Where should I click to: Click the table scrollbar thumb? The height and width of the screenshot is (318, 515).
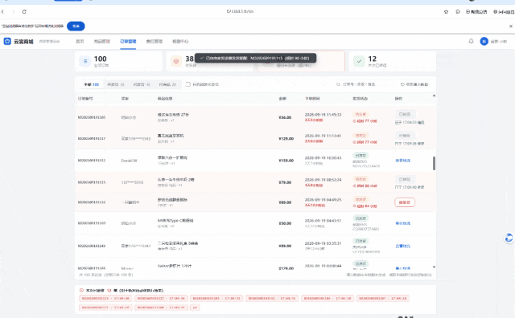[434, 163]
